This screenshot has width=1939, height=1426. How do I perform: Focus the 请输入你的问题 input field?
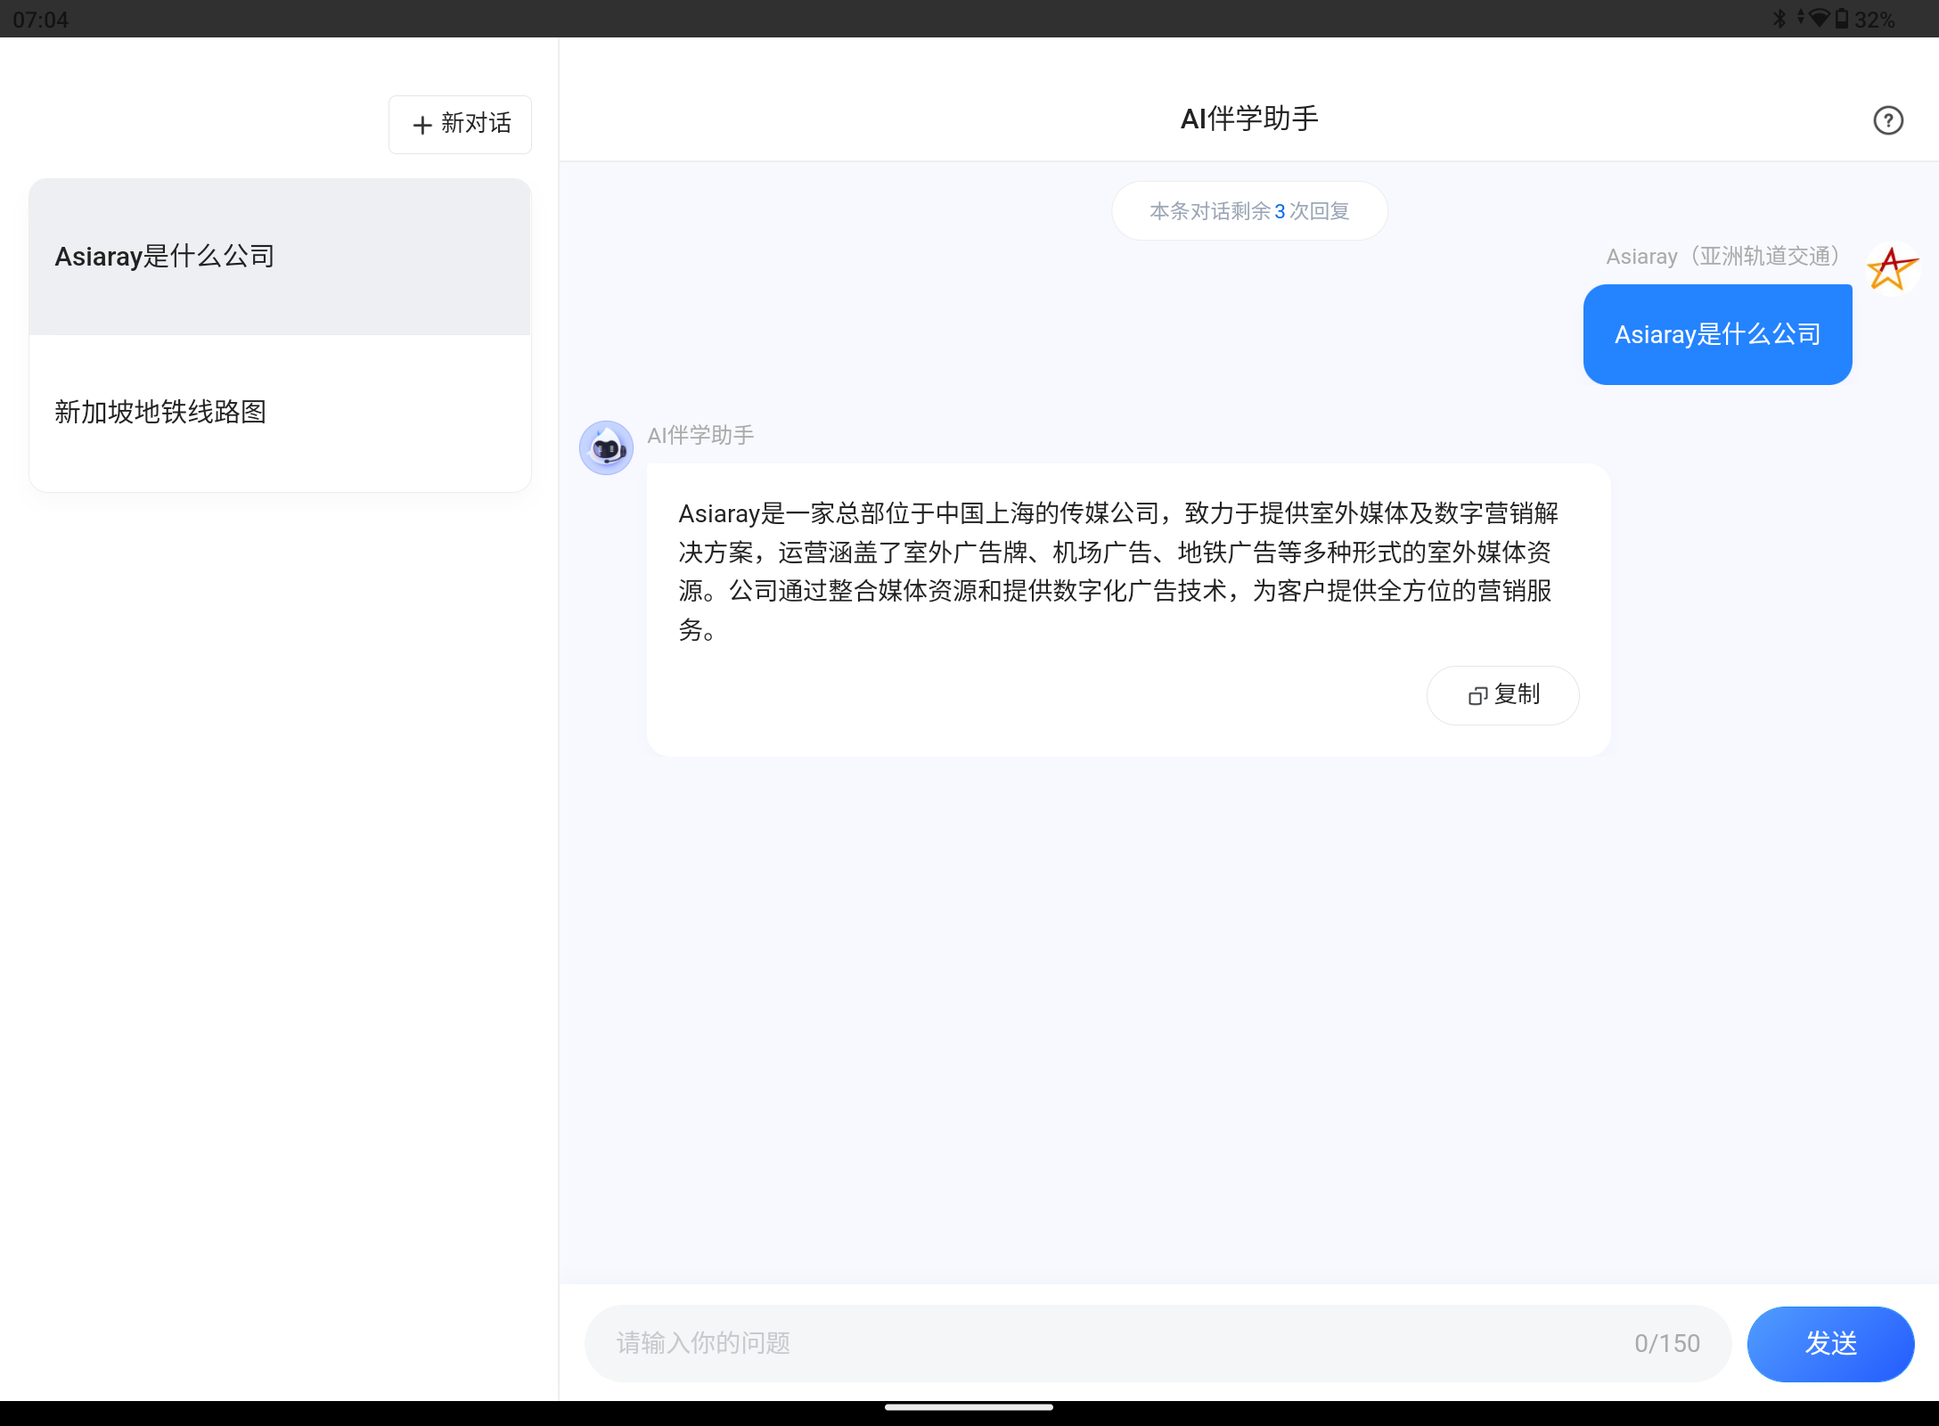pos(1158,1343)
